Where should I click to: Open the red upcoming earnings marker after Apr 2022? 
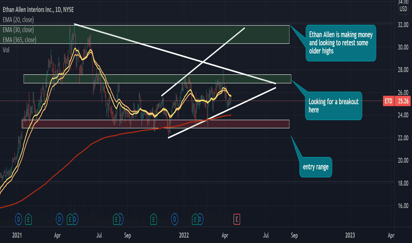[237, 219]
